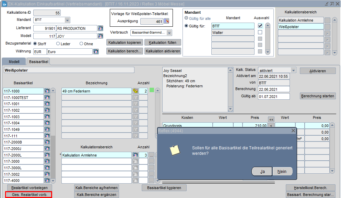This screenshot has width=341, height=198.
Task: Confirm dialog with the Ja button
Action: [262, 172]
